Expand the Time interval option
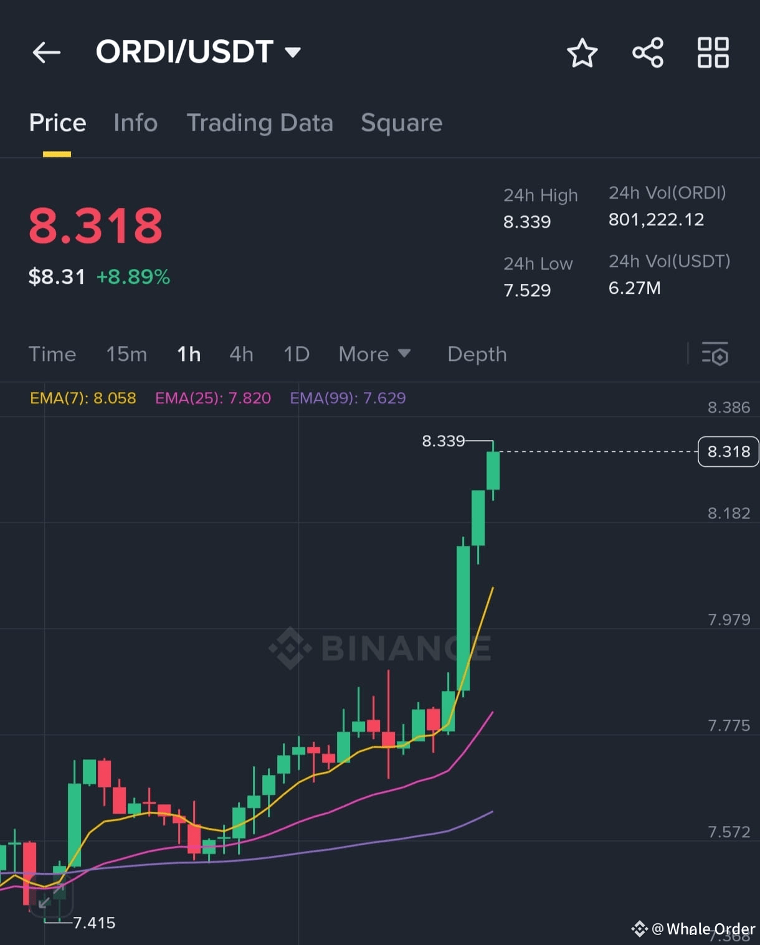The height and width of the screenshot is (945, 760). click(52, 354)
